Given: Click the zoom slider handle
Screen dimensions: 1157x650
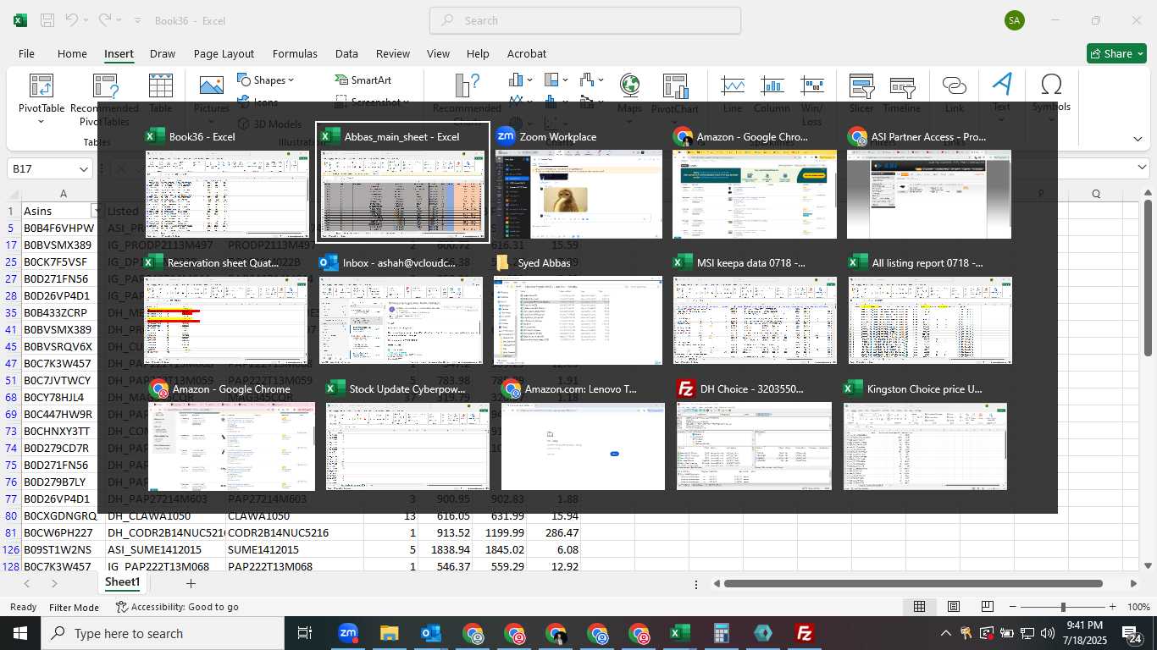Looking at the screenshot, I should (1063, 607).
